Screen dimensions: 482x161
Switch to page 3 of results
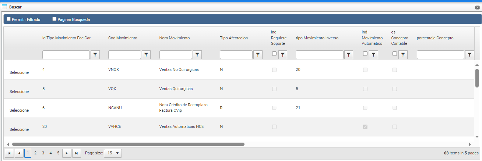[43, 153]
